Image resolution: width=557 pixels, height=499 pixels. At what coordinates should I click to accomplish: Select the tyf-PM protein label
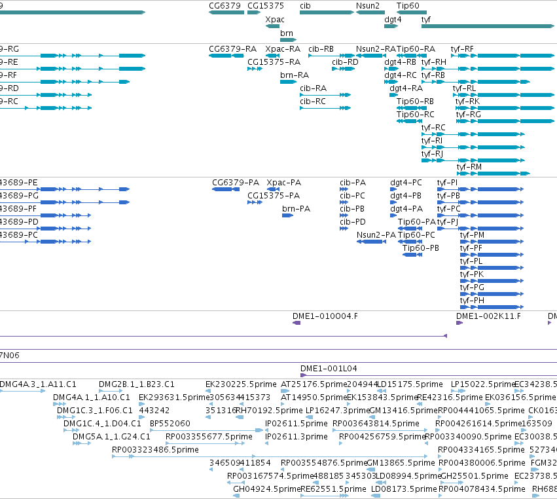(x=472, y=235)
